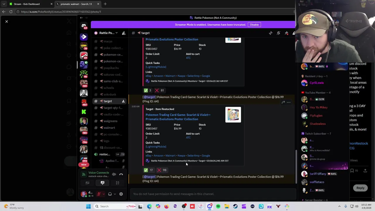Open the walmart channel

(109, 128)
